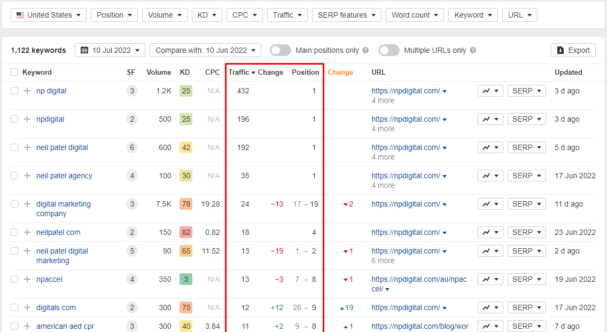607x332 pixels.
Task: Add 'npaccel' keyword with plus icon
Action: (27, 279)
